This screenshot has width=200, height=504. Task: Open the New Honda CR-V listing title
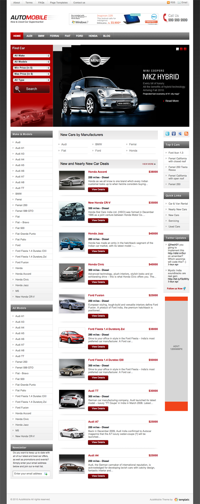coord(99,202)
